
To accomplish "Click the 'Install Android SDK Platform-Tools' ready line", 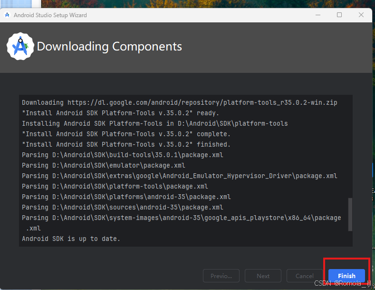I will [x=120, y=113].
